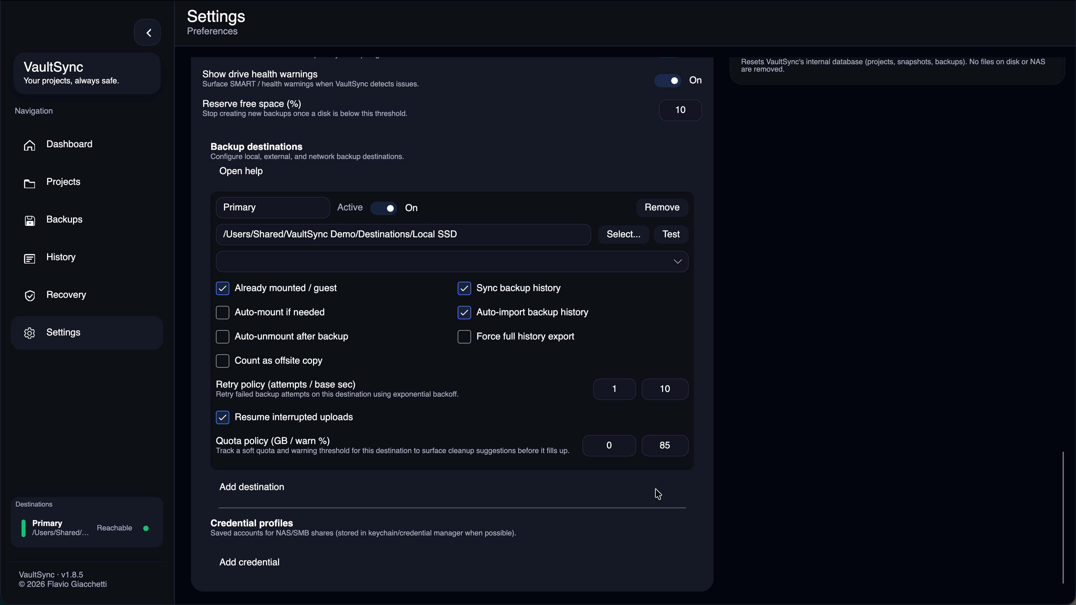Open Projects via the folder icon
This screenshot has width=1076, height=605.
pos(30,183)
